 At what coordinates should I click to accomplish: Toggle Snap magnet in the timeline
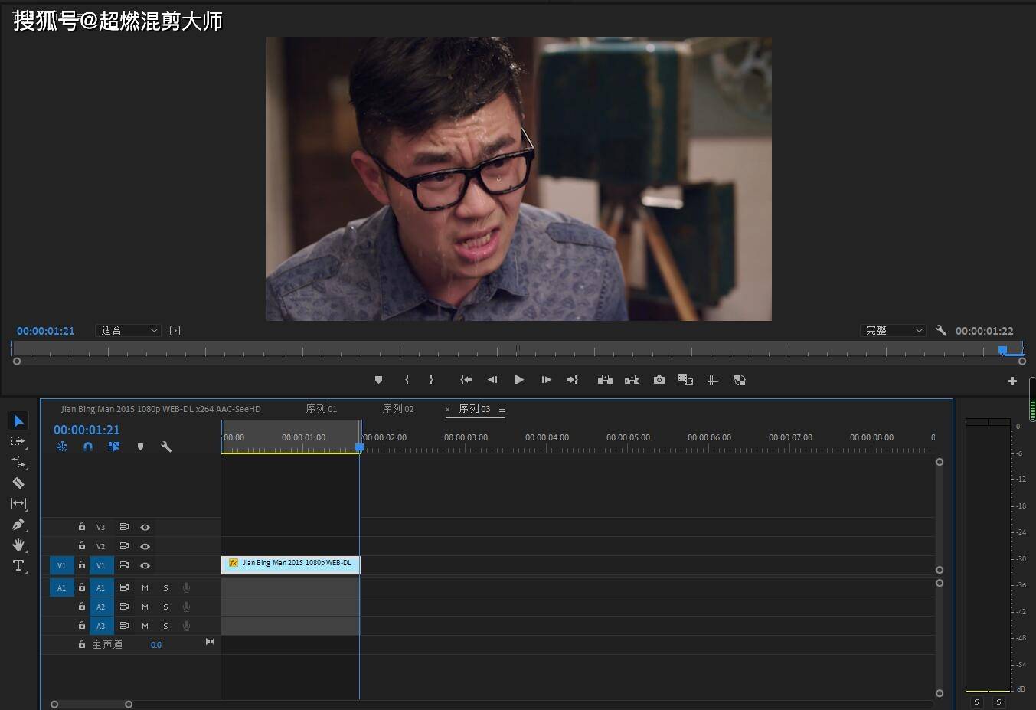pos(88,447)
